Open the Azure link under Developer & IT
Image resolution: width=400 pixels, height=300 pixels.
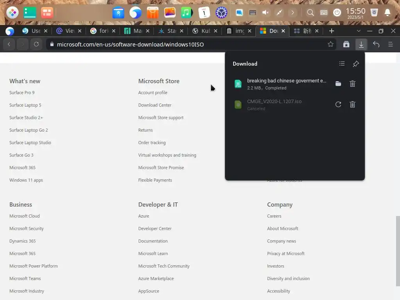(x=144, y=216)
